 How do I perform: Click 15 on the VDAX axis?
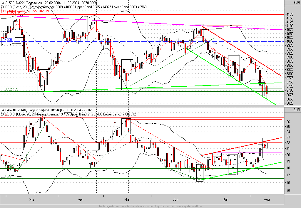point(288,191)
